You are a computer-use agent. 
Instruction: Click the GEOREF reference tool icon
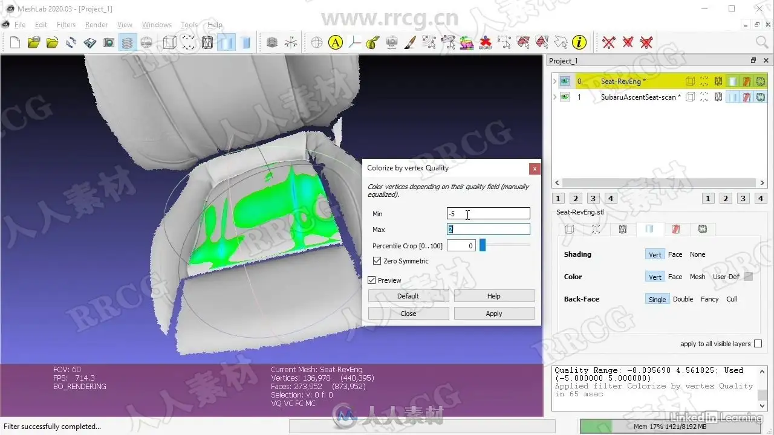click(485, 42)
